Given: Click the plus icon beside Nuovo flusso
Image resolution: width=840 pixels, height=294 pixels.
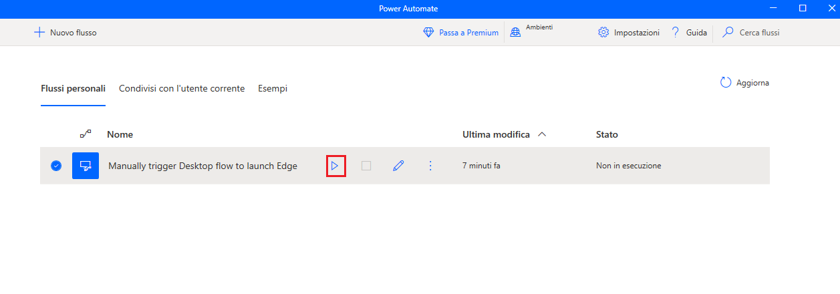Looking at the screenshot, I should [39, 32].
